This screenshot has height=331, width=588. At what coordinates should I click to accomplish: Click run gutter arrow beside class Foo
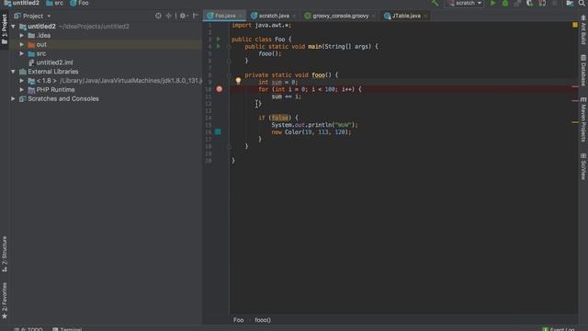219,39
